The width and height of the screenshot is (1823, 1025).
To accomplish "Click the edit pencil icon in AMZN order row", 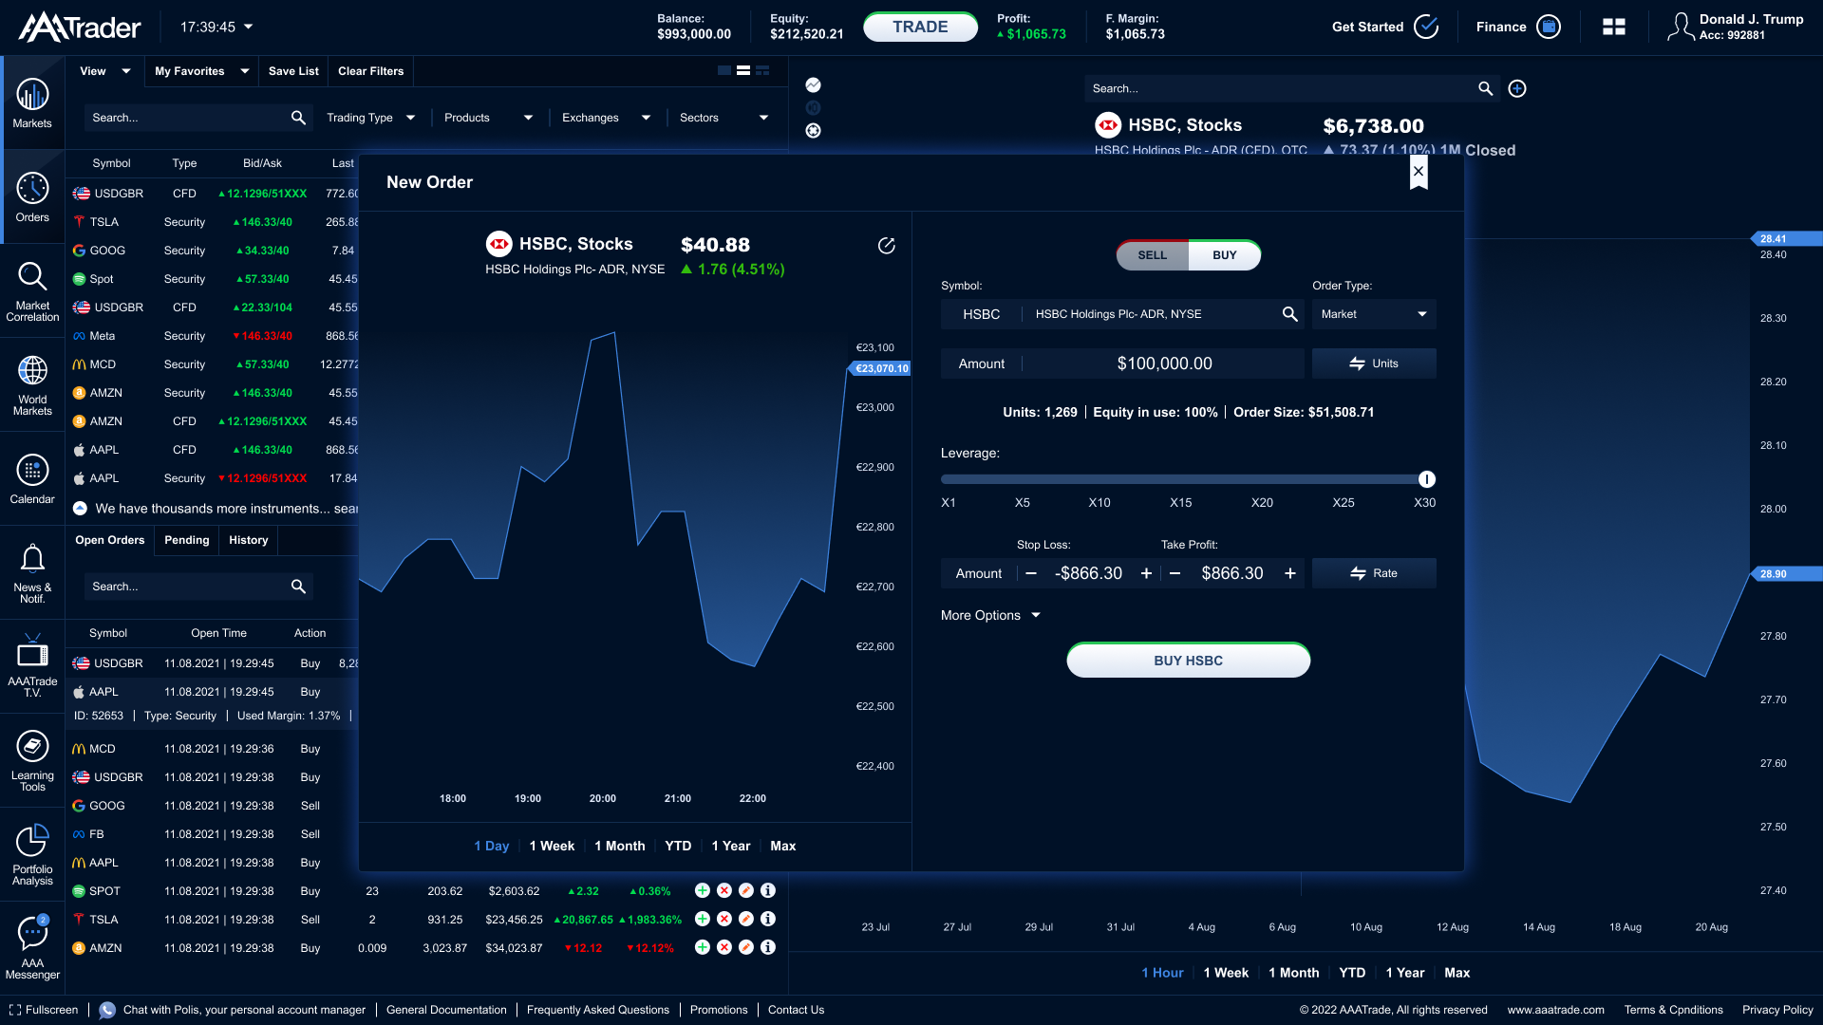I will 746,947.
